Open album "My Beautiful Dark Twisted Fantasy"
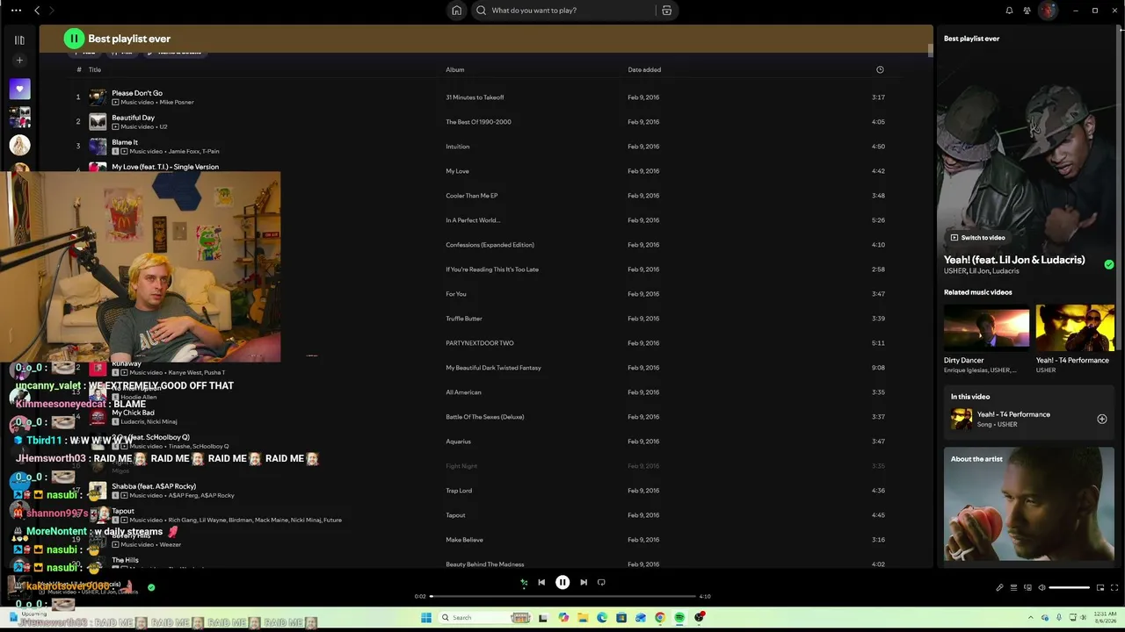The image size is (1125, 632). click(493, 368)
